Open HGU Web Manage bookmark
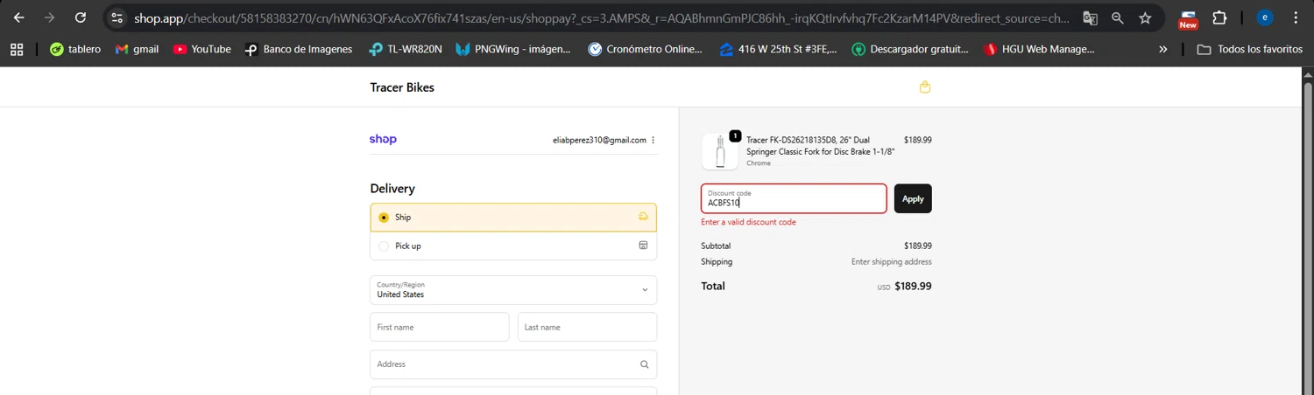The image size is (1314, 395). (x=1039, y=50)
